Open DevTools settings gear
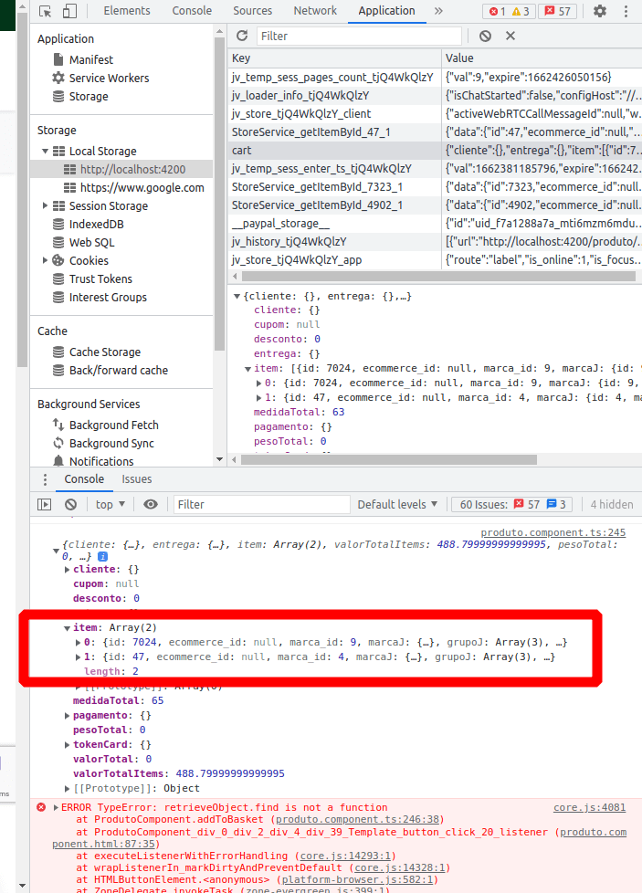Screen dimensions: 642x893 (x=600, y=11)
